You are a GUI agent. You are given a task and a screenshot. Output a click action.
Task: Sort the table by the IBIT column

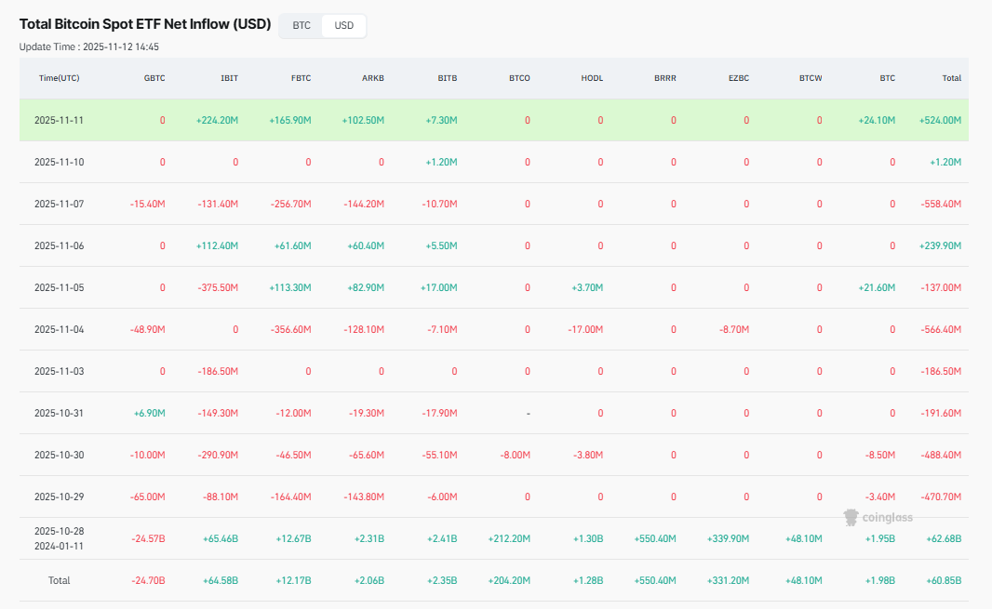(228, 78)
